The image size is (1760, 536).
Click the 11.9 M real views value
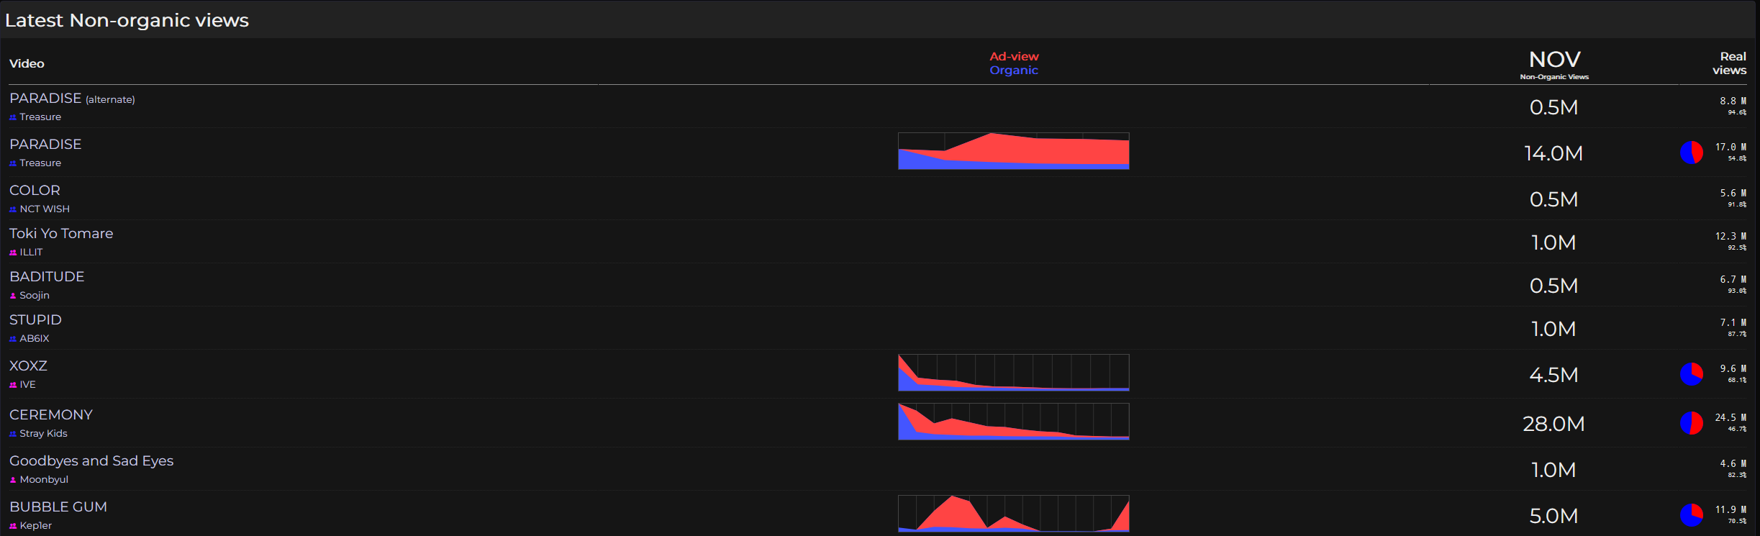[1730, 510]
